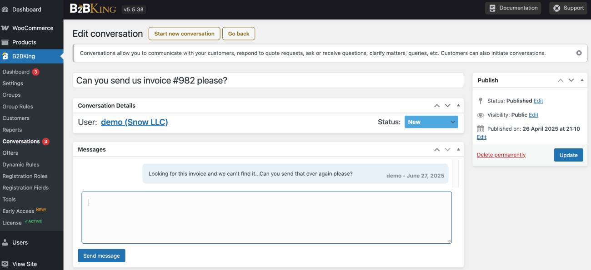Click the Update button
This screenshot has width=591, height=270.
coord(568,155)
